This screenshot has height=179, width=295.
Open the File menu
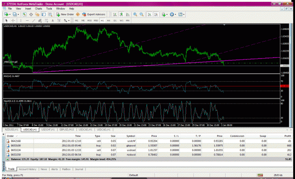point(10,9)
